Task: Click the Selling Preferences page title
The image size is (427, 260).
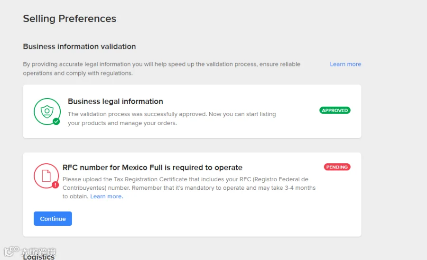Action: point(69,19)
